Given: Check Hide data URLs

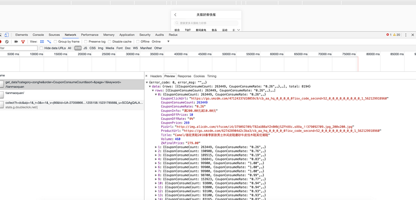Looking at the screenshot, I should (42, 48).
